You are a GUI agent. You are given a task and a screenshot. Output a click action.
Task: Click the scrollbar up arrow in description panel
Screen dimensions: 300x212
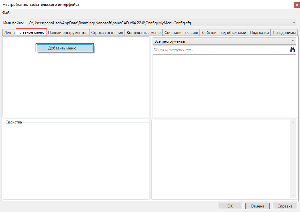pos(293,122)
